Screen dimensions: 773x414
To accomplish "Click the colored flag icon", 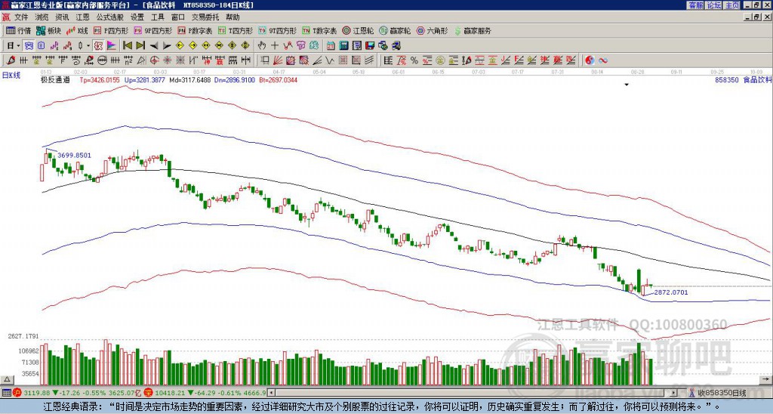I will pyautogui.click(x=112, y=46).
